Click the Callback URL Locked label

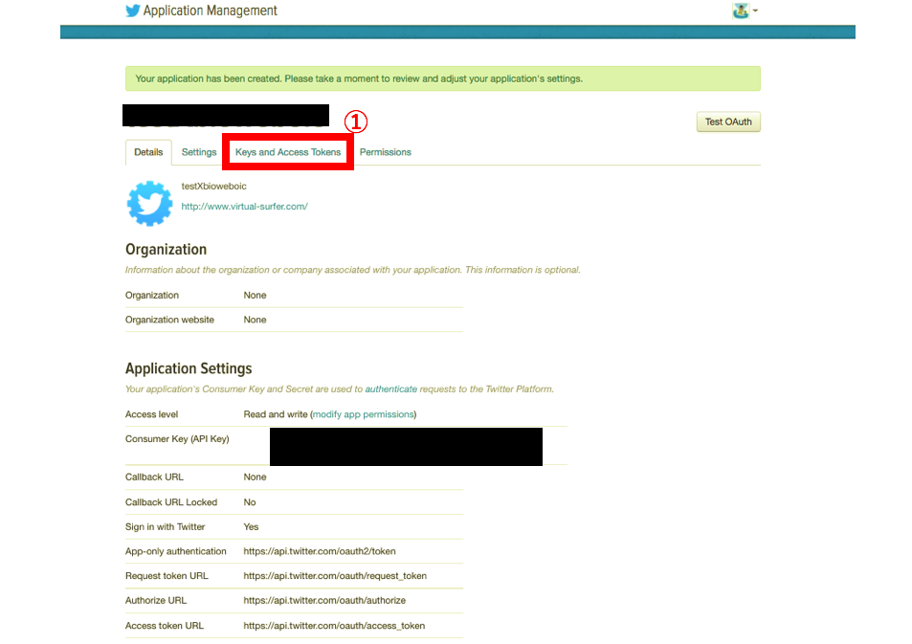coord(171,502)
